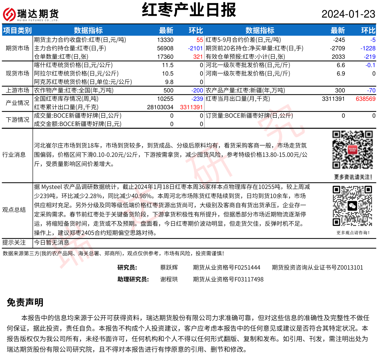This screenshot has width=378, height=354.
Task: Click the QR code with red center logo
Action: tap(352, 150)
